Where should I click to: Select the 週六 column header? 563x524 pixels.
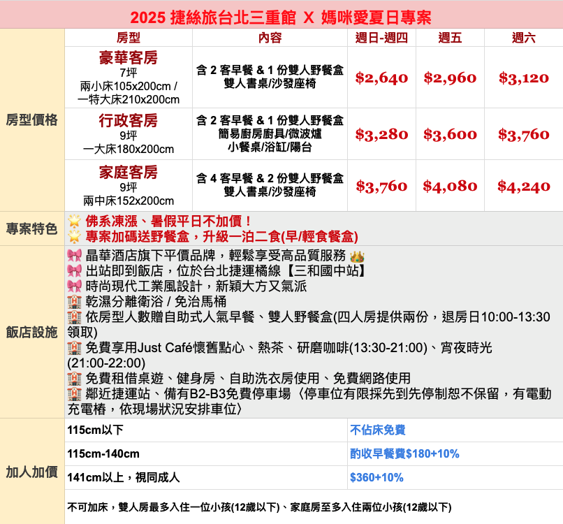[x=523, y=38]
